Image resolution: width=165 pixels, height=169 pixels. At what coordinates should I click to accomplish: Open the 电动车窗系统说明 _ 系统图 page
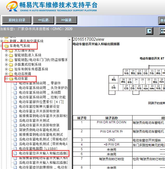pyautogui.click(x=40, y=92)
